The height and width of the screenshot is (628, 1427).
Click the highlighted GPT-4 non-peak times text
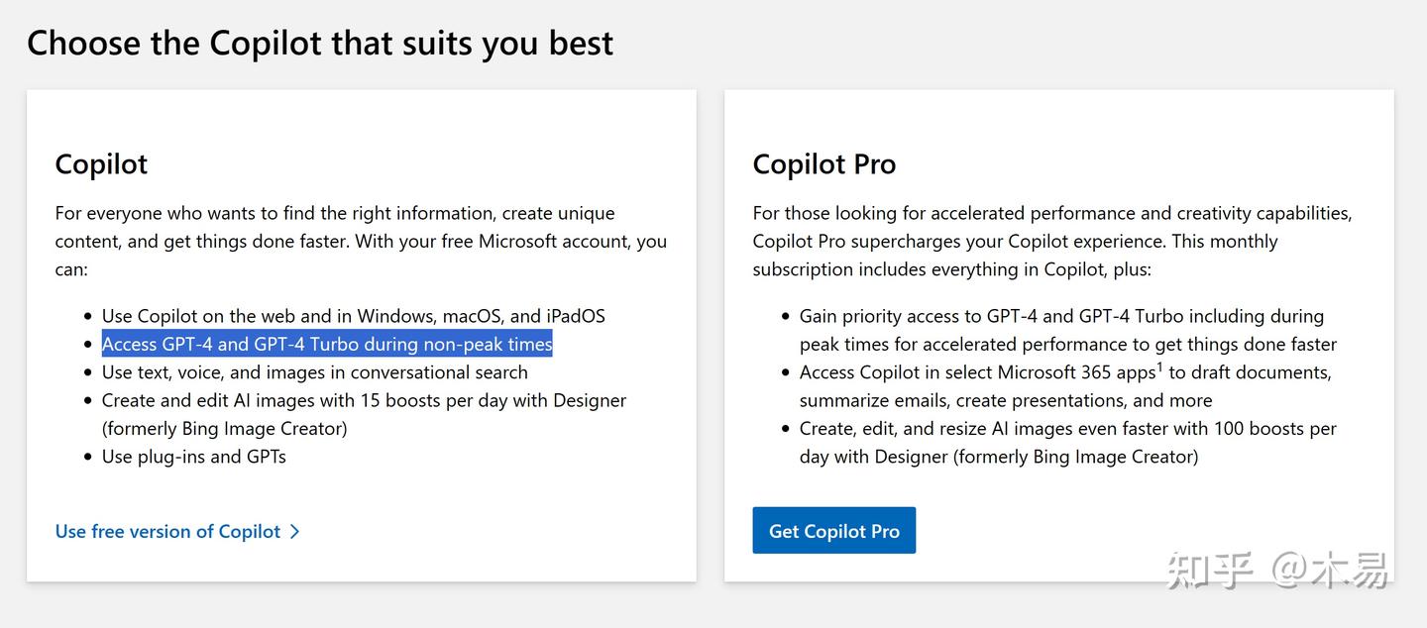[327, 344]
